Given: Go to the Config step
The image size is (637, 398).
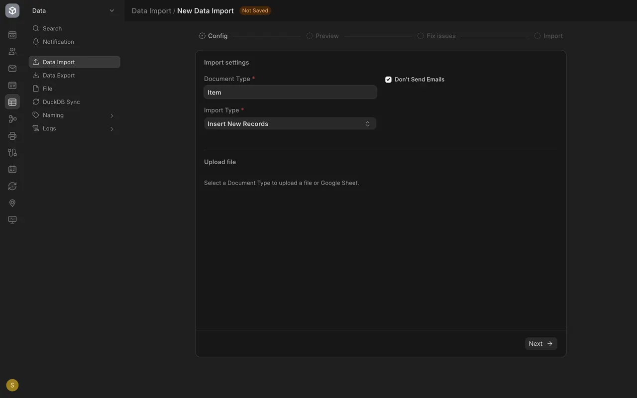Looking at the screenshot, I should coord(213,36).
